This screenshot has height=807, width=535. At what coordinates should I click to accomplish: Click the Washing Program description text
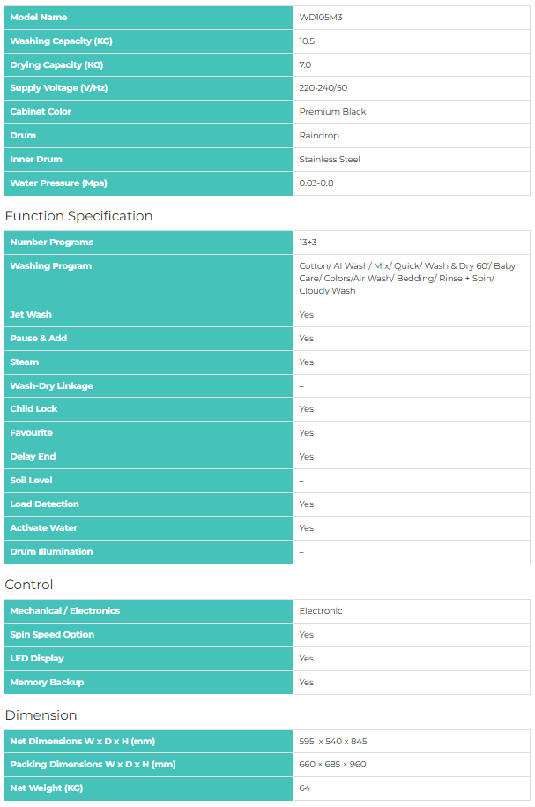407,278
